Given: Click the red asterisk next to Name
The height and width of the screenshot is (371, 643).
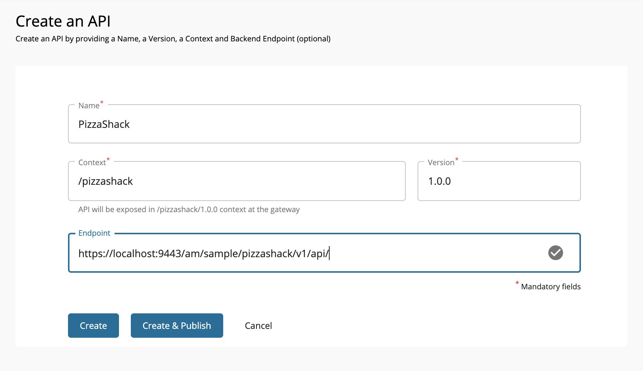Looking at the screenshot, I should (101, 102).
